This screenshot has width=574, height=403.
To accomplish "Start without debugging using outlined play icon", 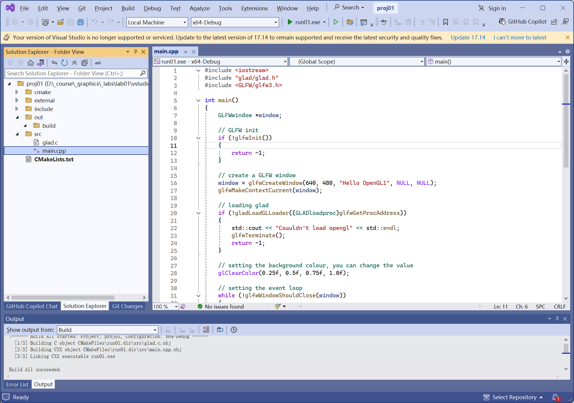I will 335,22.
